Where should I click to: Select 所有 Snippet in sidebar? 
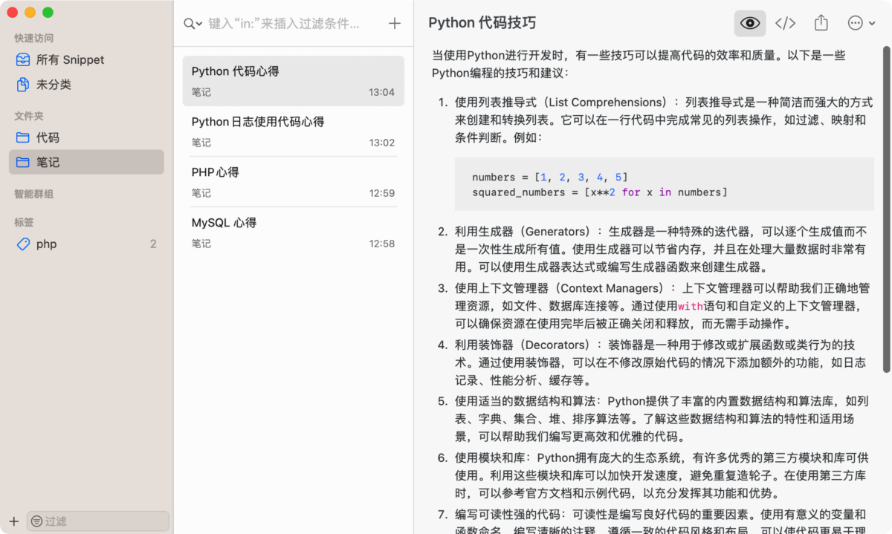point(87,60)
